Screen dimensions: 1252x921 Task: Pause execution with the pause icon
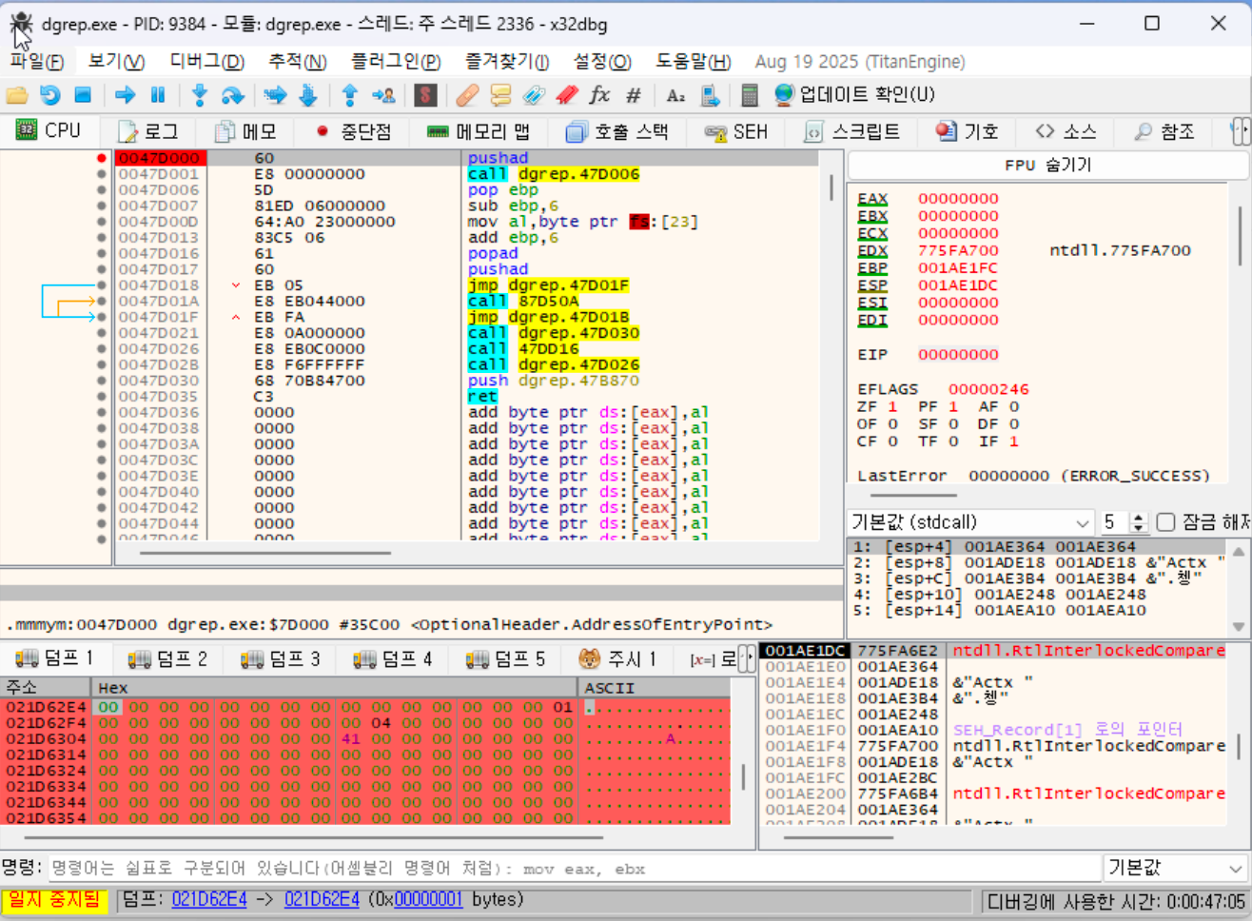[x=158, y=95]
